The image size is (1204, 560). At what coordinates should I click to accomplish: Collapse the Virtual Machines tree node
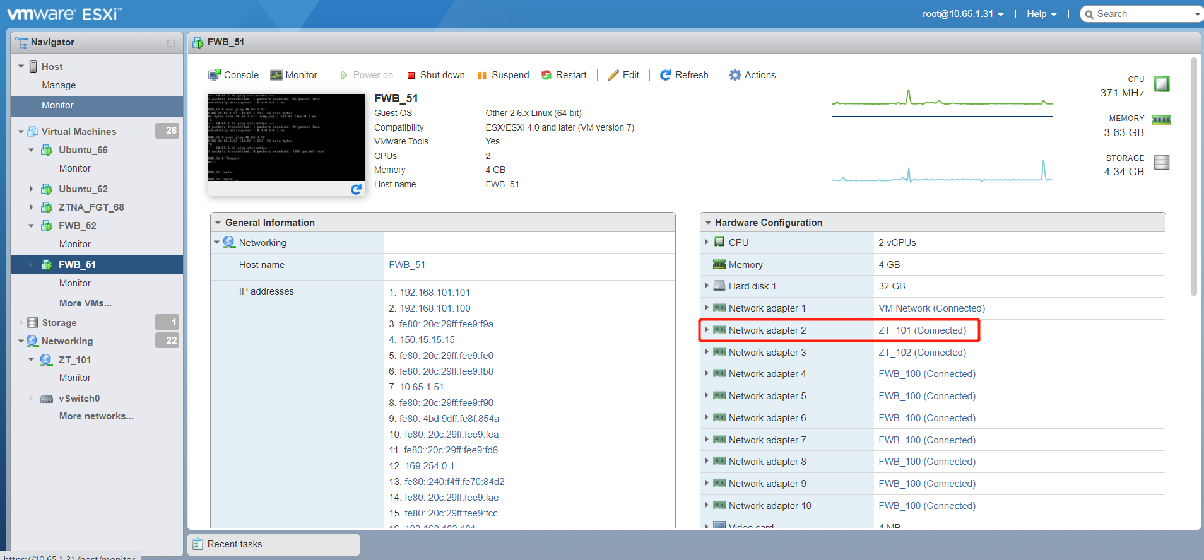tap(21, 132)
